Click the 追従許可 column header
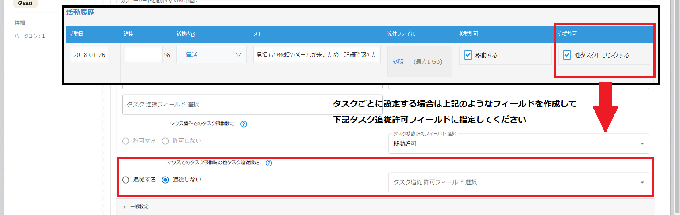 tap(567, 34)
